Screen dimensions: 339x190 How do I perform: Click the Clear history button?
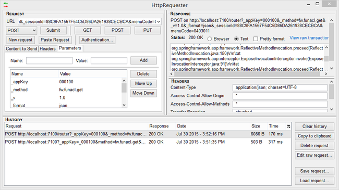(x=314, y=126)
